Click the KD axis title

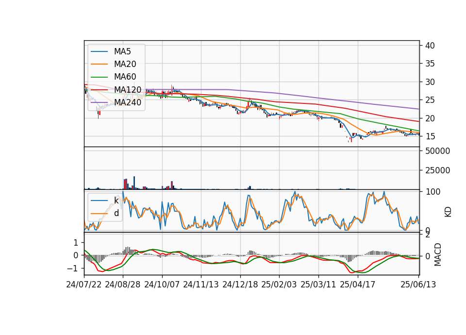(448, 212)
